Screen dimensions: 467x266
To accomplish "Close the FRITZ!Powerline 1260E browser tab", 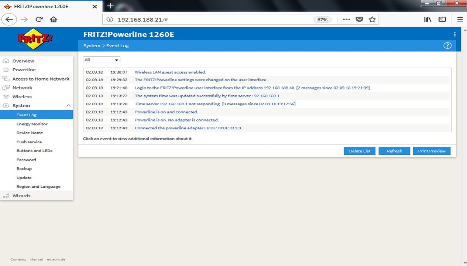I will click(95, 6).
